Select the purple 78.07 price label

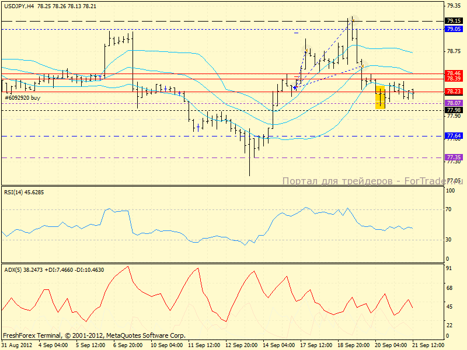454,103
